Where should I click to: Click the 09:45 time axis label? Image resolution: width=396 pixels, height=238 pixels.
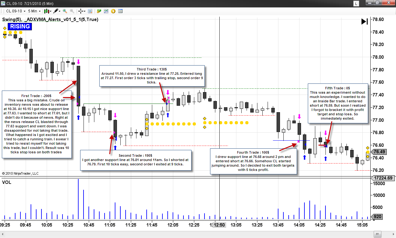26,225
